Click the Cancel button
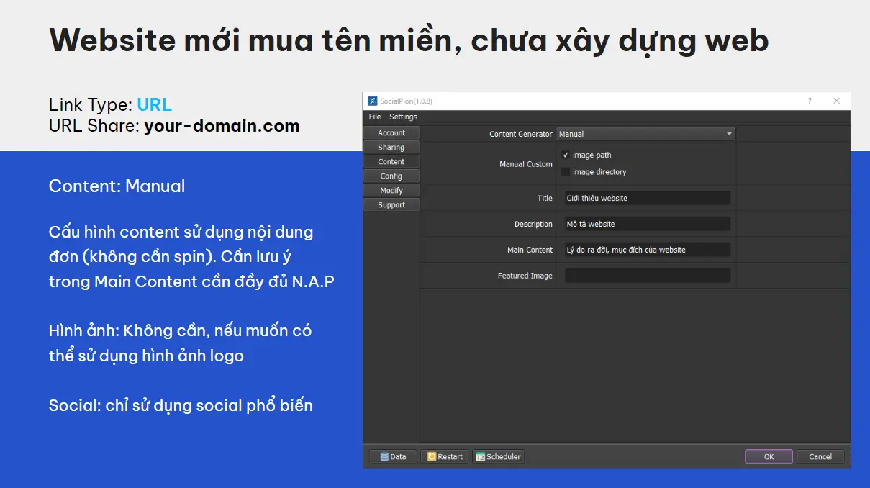Viewport: 870px width, 488px height. click(x=820, y=456)
